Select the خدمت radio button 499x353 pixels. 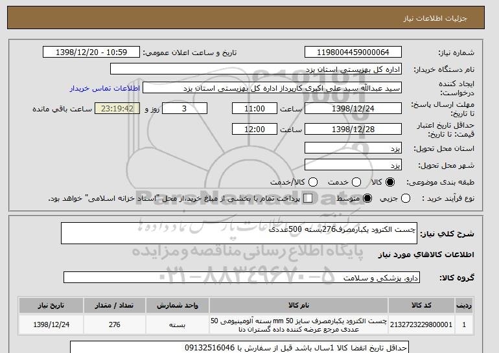pos(356,182)
